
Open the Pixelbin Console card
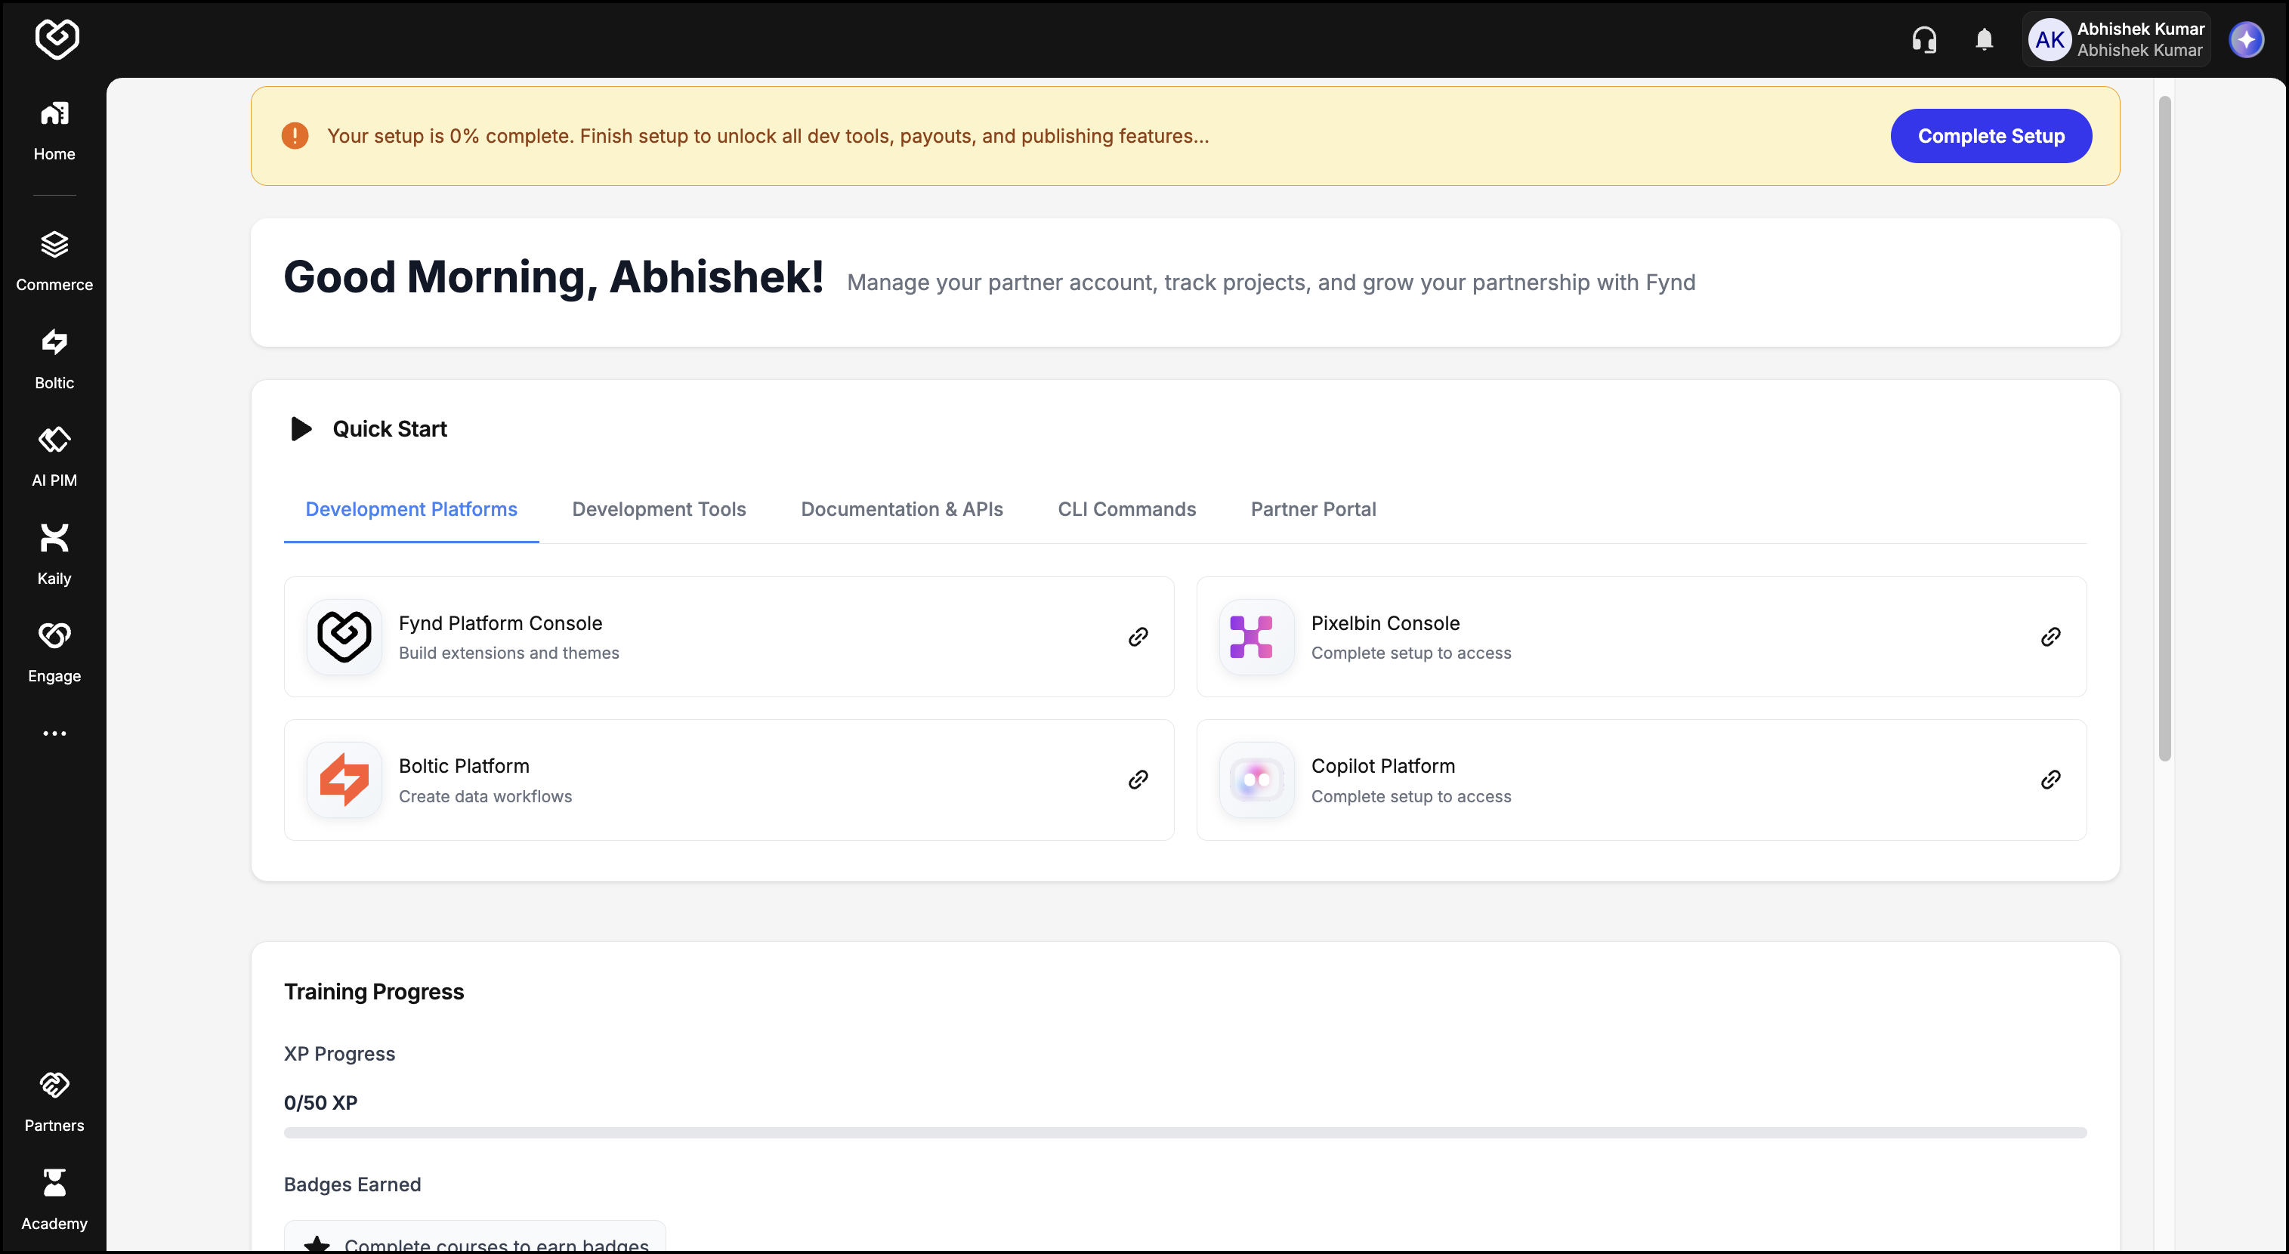click(x=1642, y=636)
